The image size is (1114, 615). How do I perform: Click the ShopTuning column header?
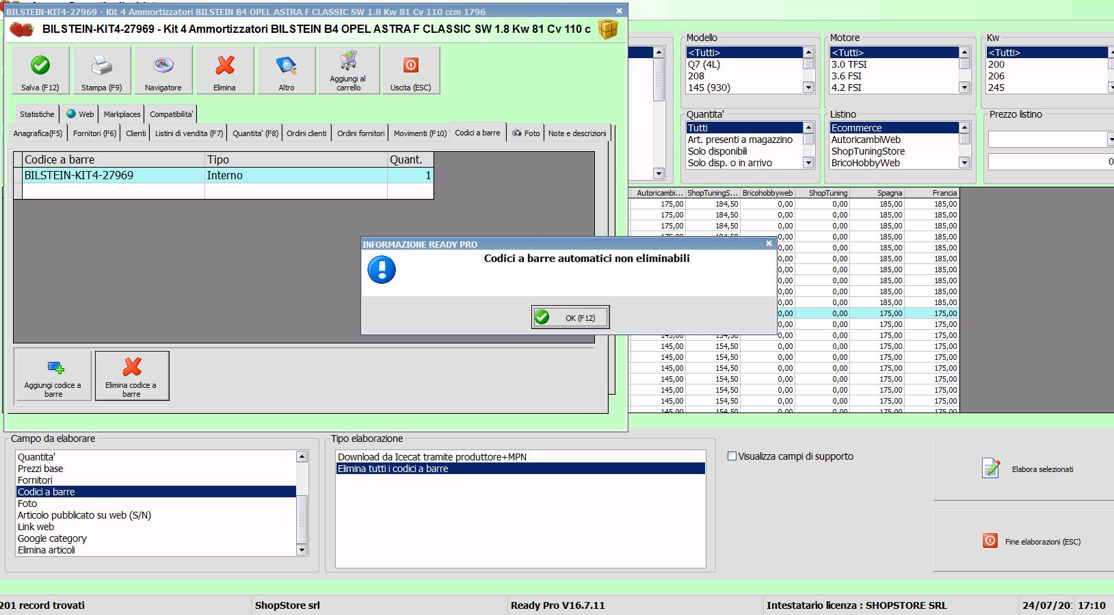pyautogui.click(x=822, y=193)
